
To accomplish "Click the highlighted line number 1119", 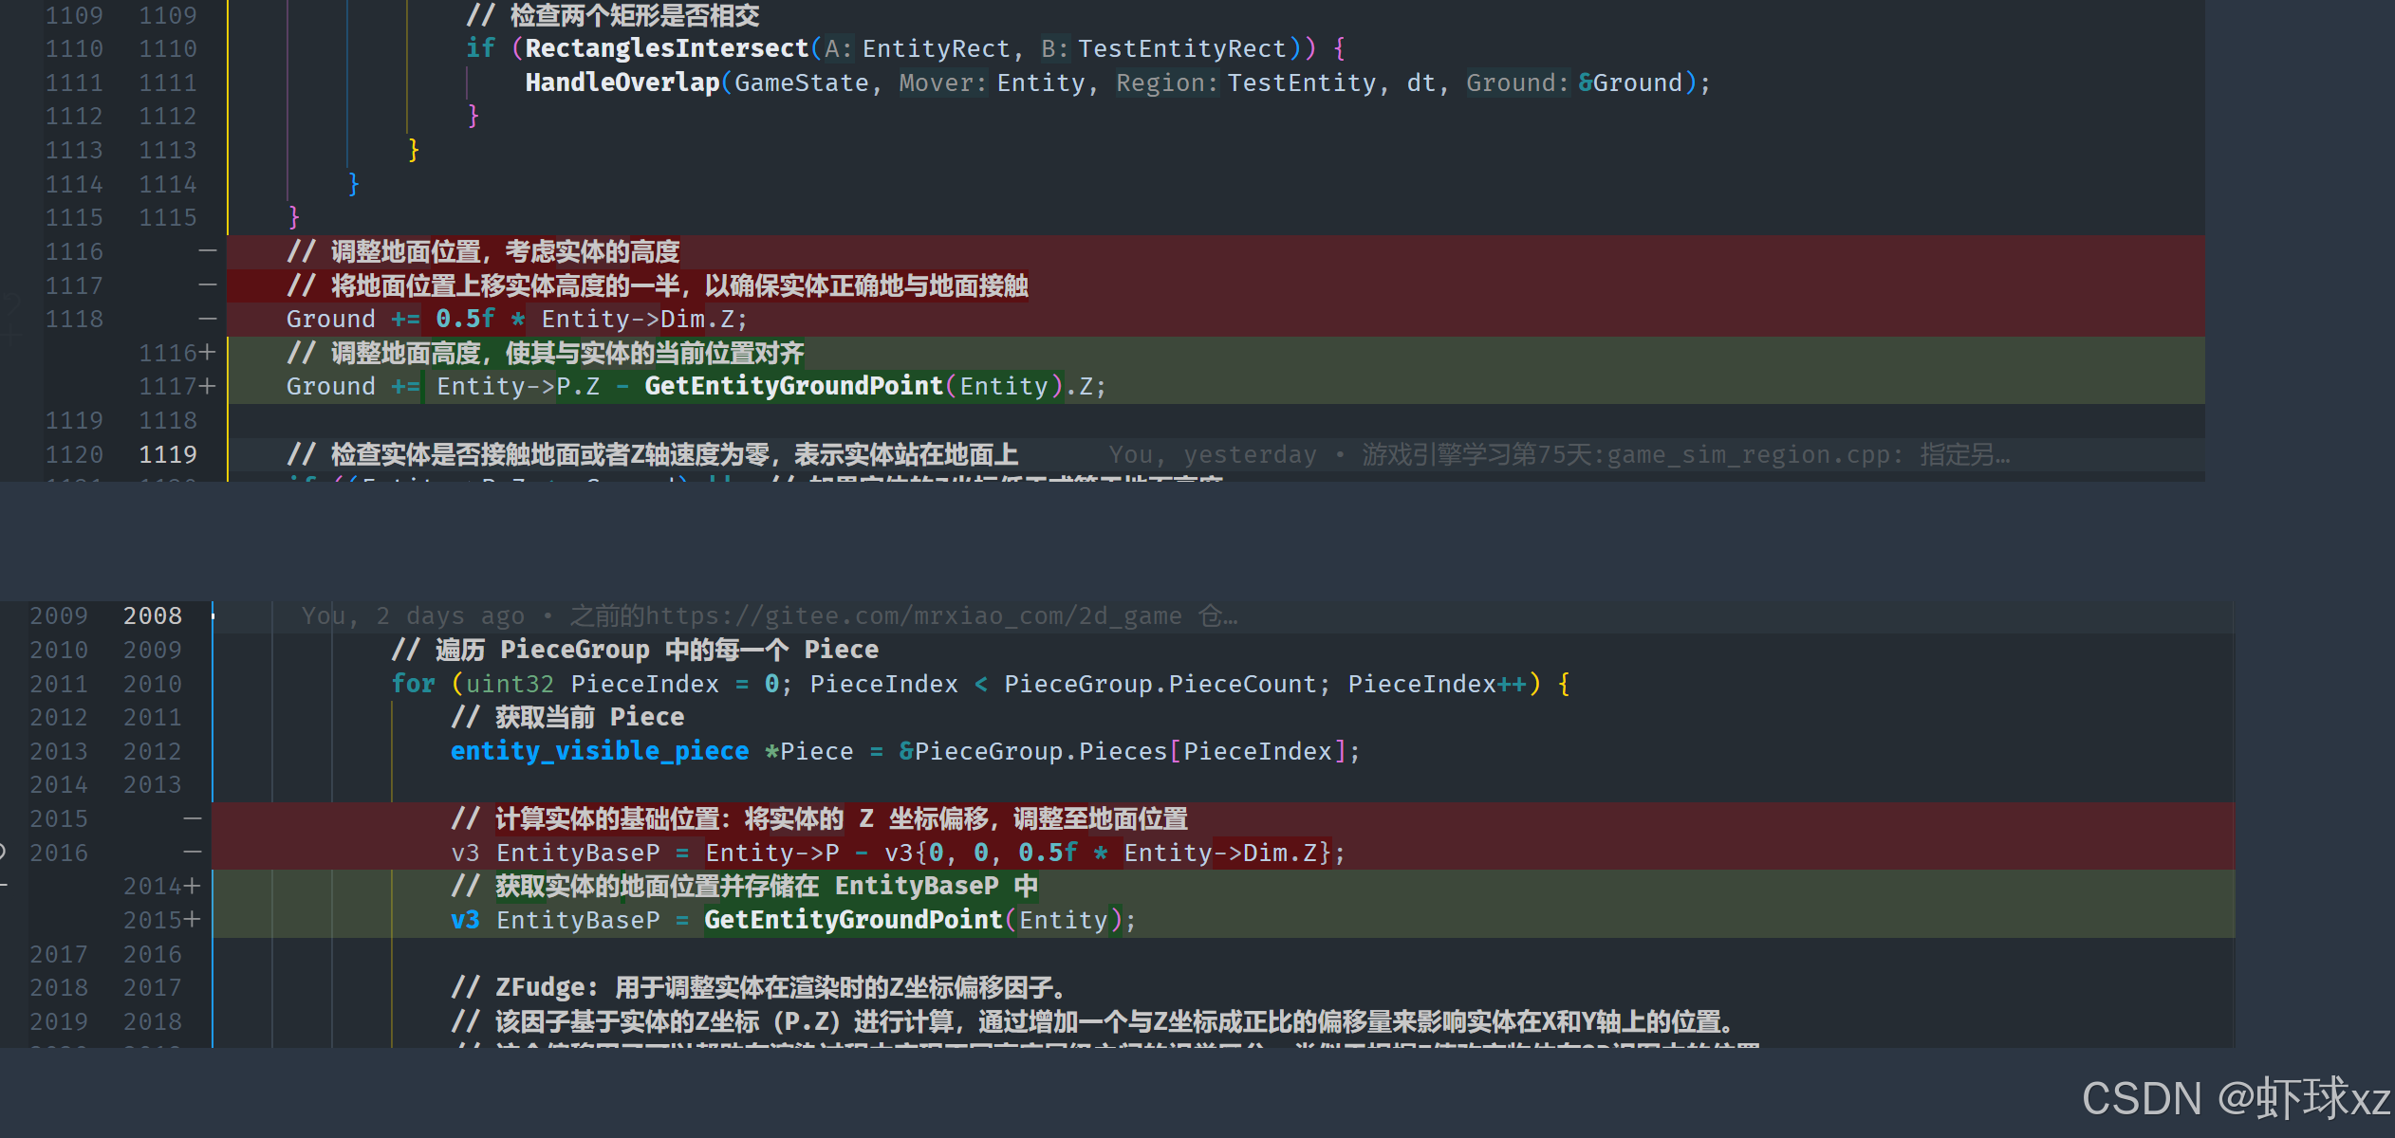I will click(168, 454).
